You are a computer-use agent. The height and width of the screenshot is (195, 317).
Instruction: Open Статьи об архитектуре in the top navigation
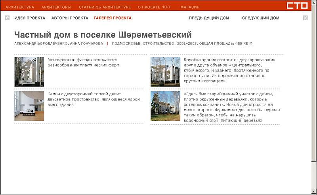coord(105,7)
